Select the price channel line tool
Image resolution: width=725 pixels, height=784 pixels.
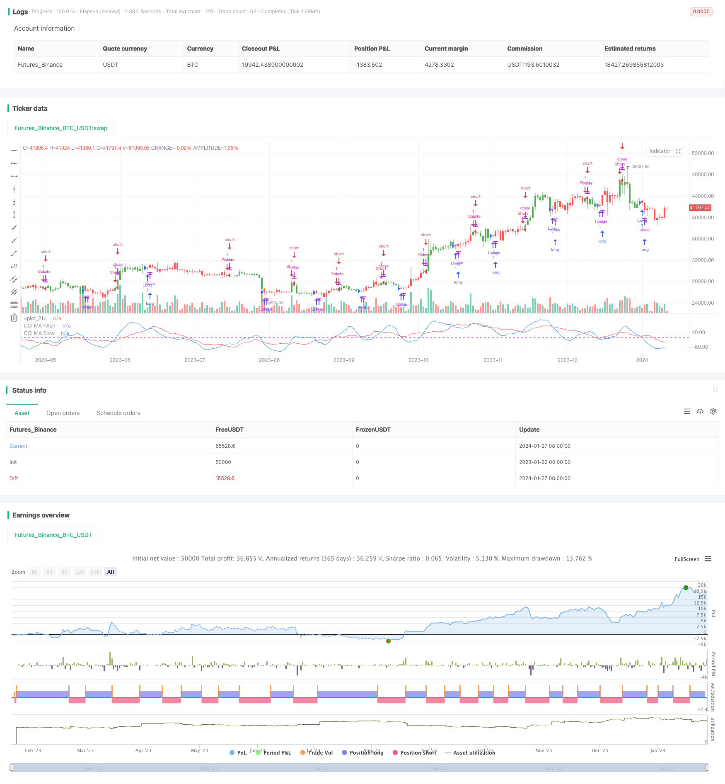point(14,279)
